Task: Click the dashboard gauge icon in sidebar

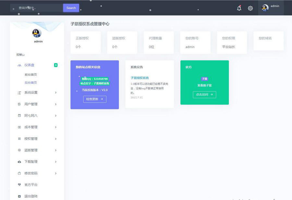Action: pyautogui.click(x=19, y=65)
